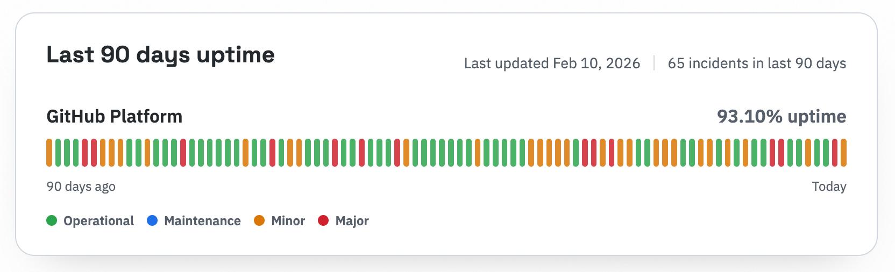The width and height of the screenshot is (895, 272).
Task: Click the green Operational legend dot
Action: click(52, 220)
